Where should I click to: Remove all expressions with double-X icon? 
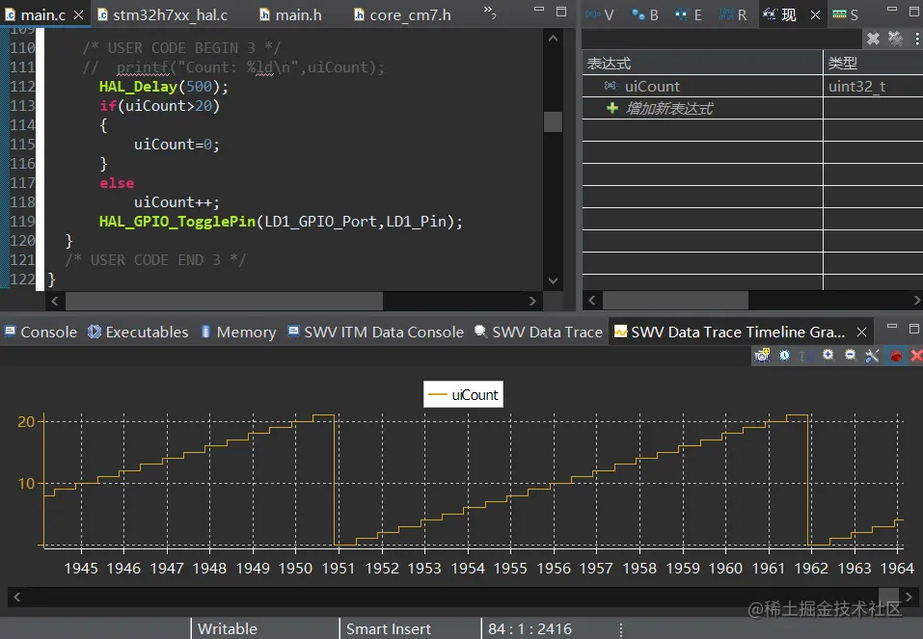click(895, 39)
